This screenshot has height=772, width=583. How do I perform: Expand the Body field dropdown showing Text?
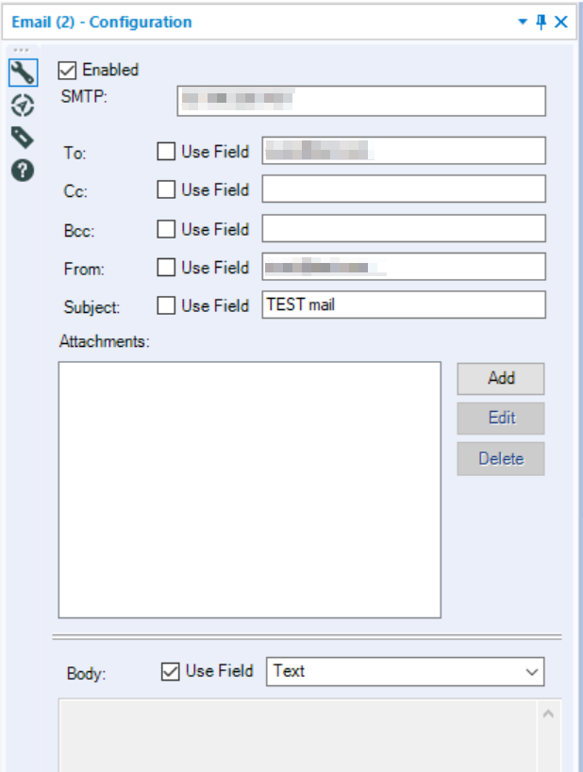[405, 671]
